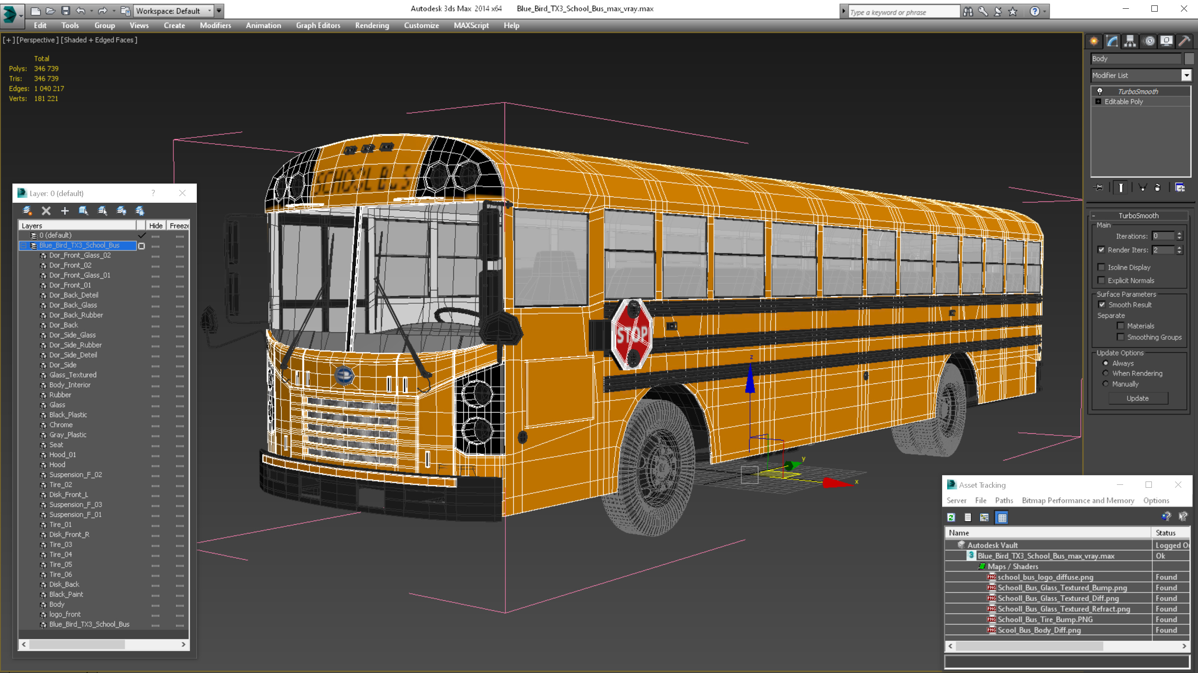
Task: Click Remove Modifier trash icon
Action: pos(1158,188)
